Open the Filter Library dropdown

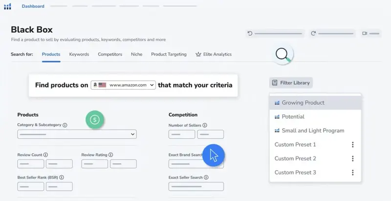point(291,83)
